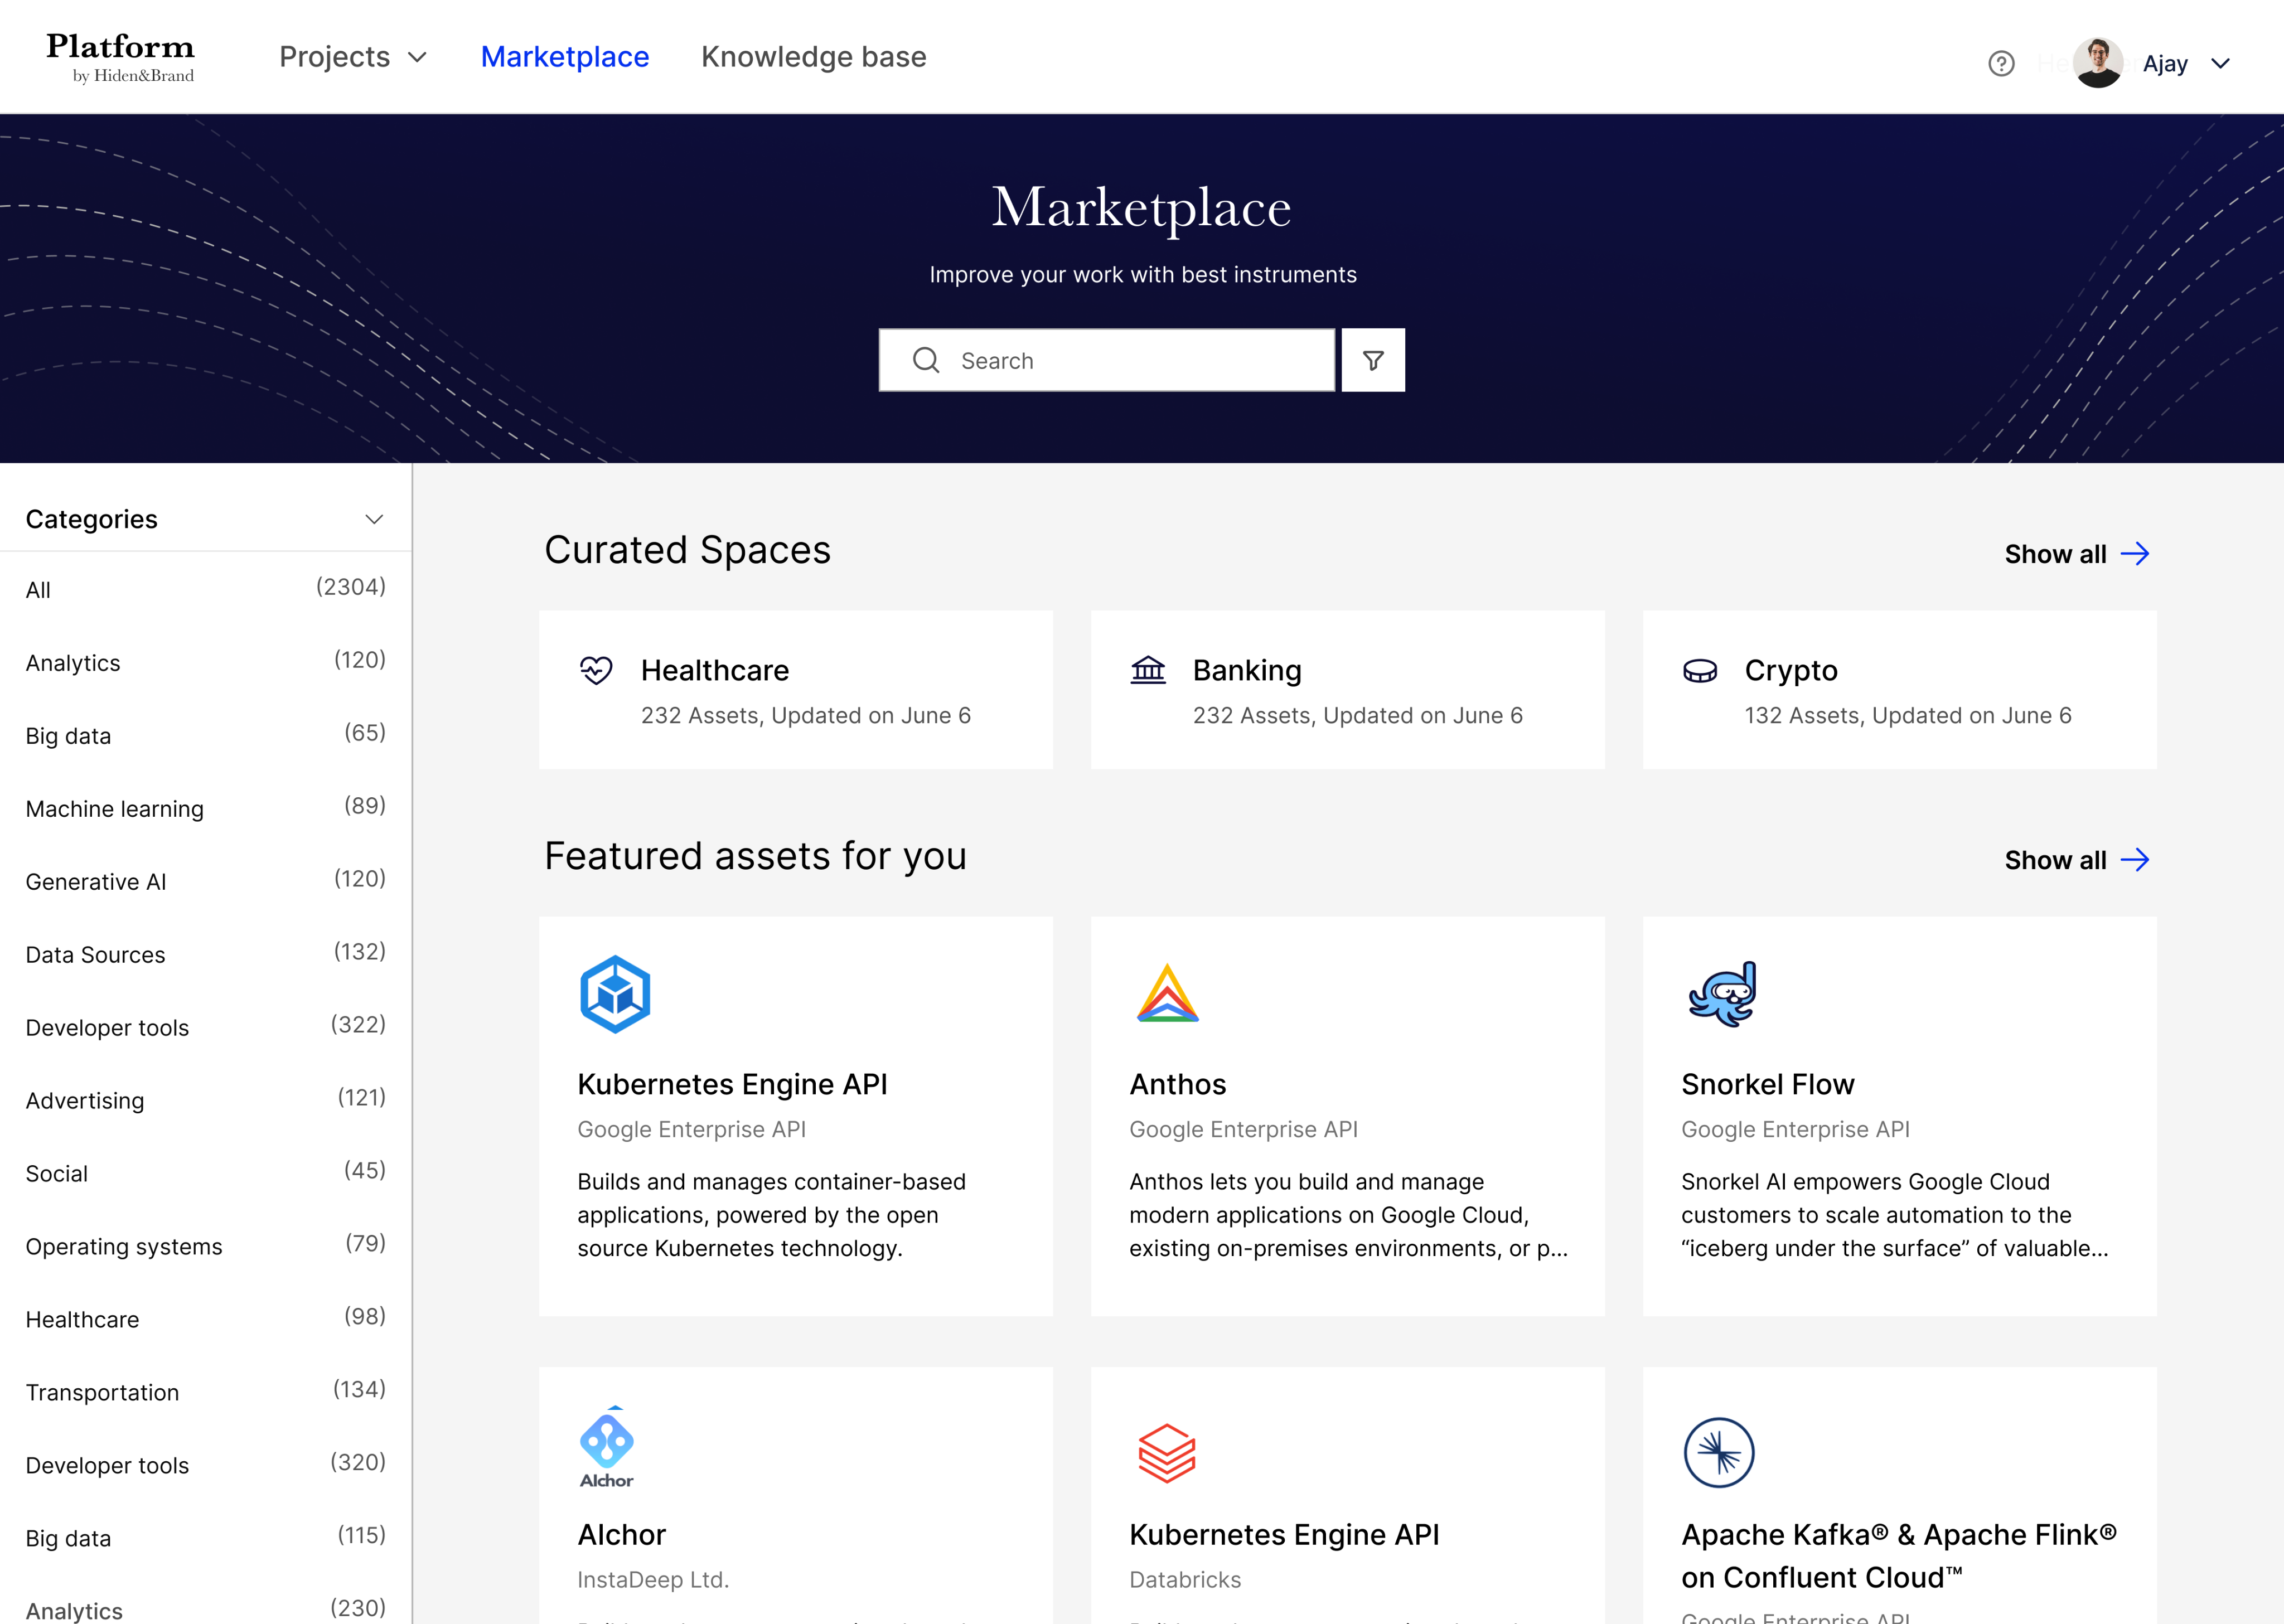The height and width of the screenshot is (1624, 2284).
Task: Select the Machine learning category
Action: [x=206, y=808]
